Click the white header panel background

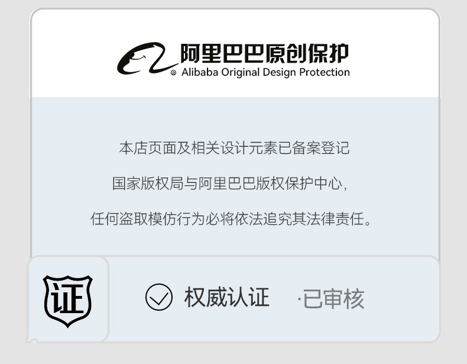tap(235, 53)
